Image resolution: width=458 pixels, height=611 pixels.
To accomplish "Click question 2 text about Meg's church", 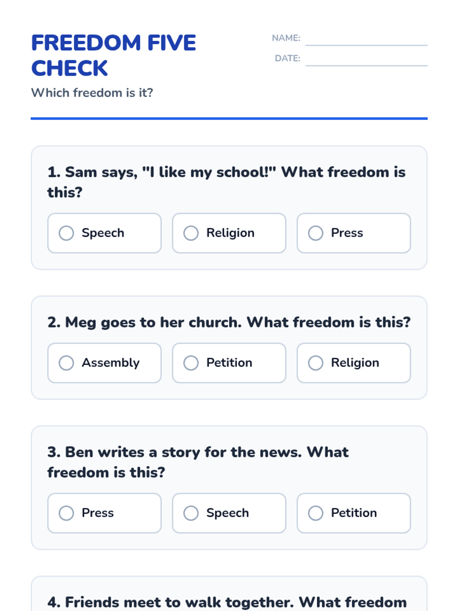I will [229, 322].
